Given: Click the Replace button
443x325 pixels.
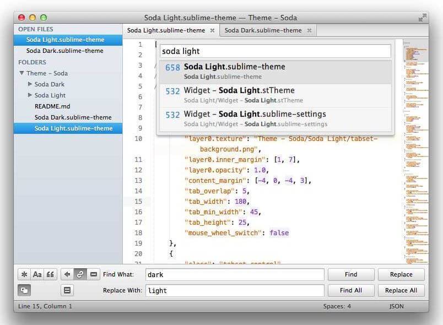Looking at the screenshot, I should [x=401, y=274].
